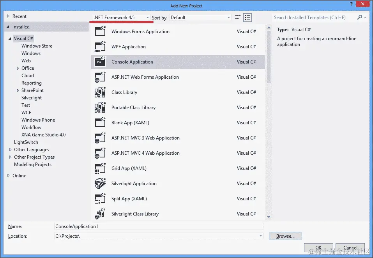Select the Workflow category
Screen dimensions: 373x258
tap(31, 127)
